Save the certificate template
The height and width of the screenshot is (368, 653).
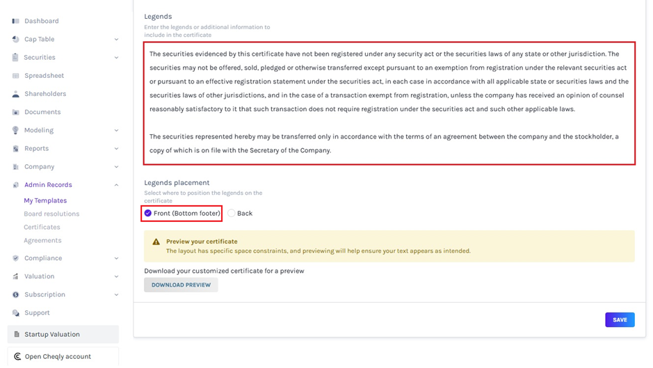(619, 320)
